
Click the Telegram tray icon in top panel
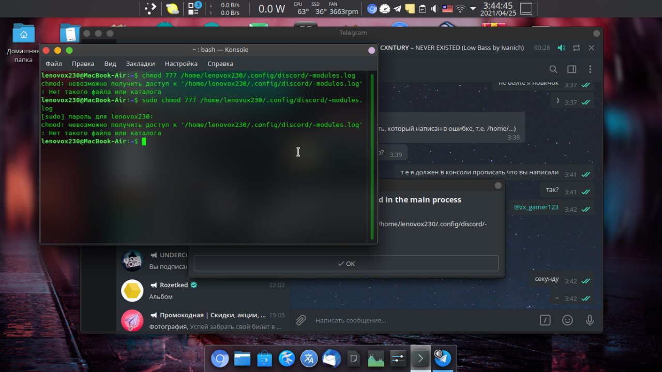pyautogui.click(x=397, y=9)
